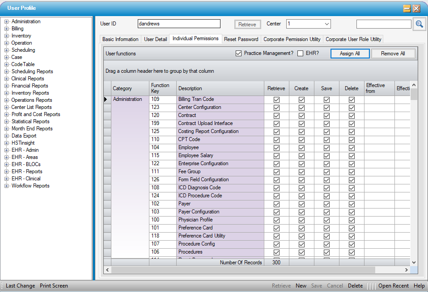This screenshot has width=428, height=292.
Task: Uncheck the Practice Management checkbox
Action: tap(238, 54)
